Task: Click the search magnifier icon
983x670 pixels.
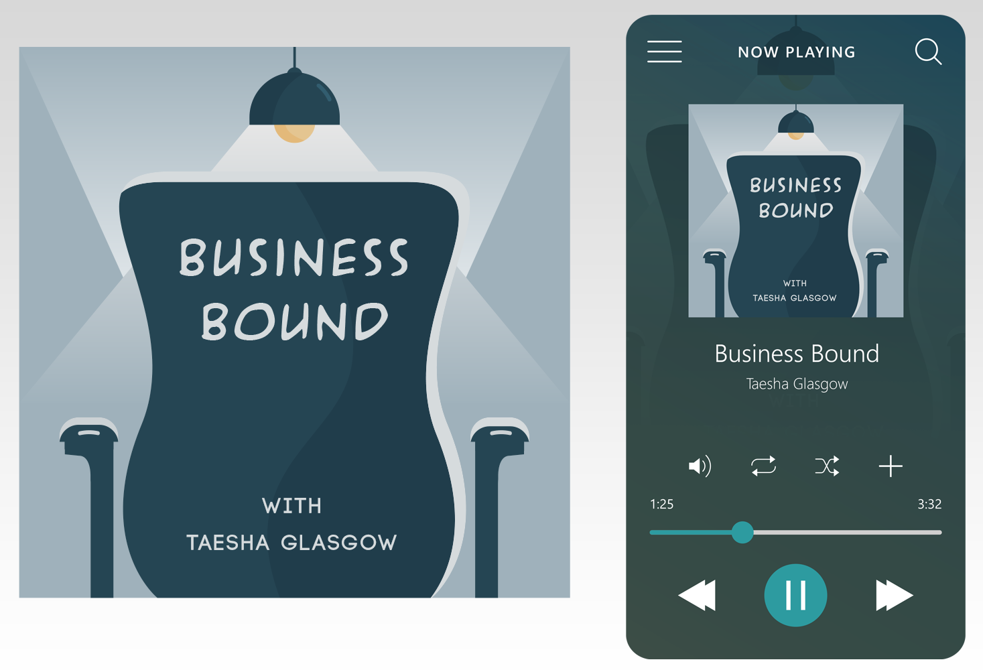Action: point(928,52)
